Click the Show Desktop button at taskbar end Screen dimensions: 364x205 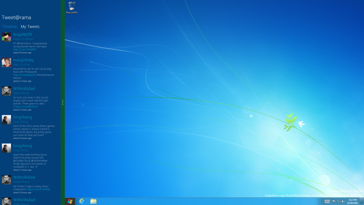[363, 201]
